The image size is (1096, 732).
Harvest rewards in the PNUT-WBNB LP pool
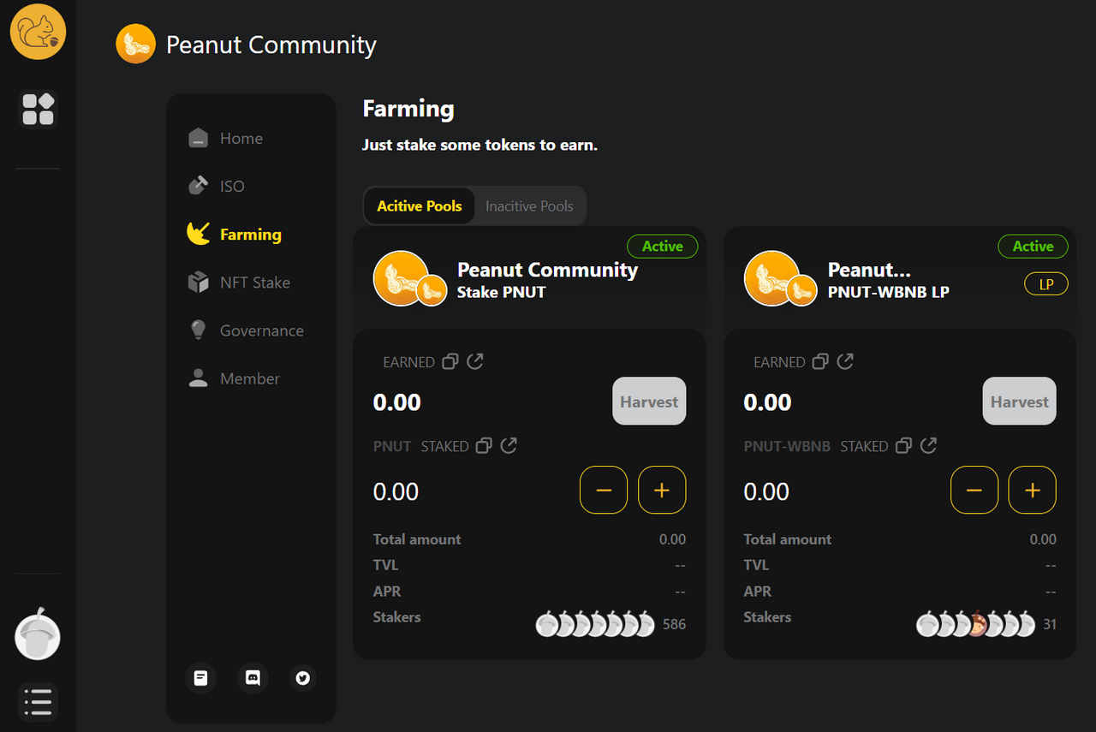click(x=1019, y=401)
